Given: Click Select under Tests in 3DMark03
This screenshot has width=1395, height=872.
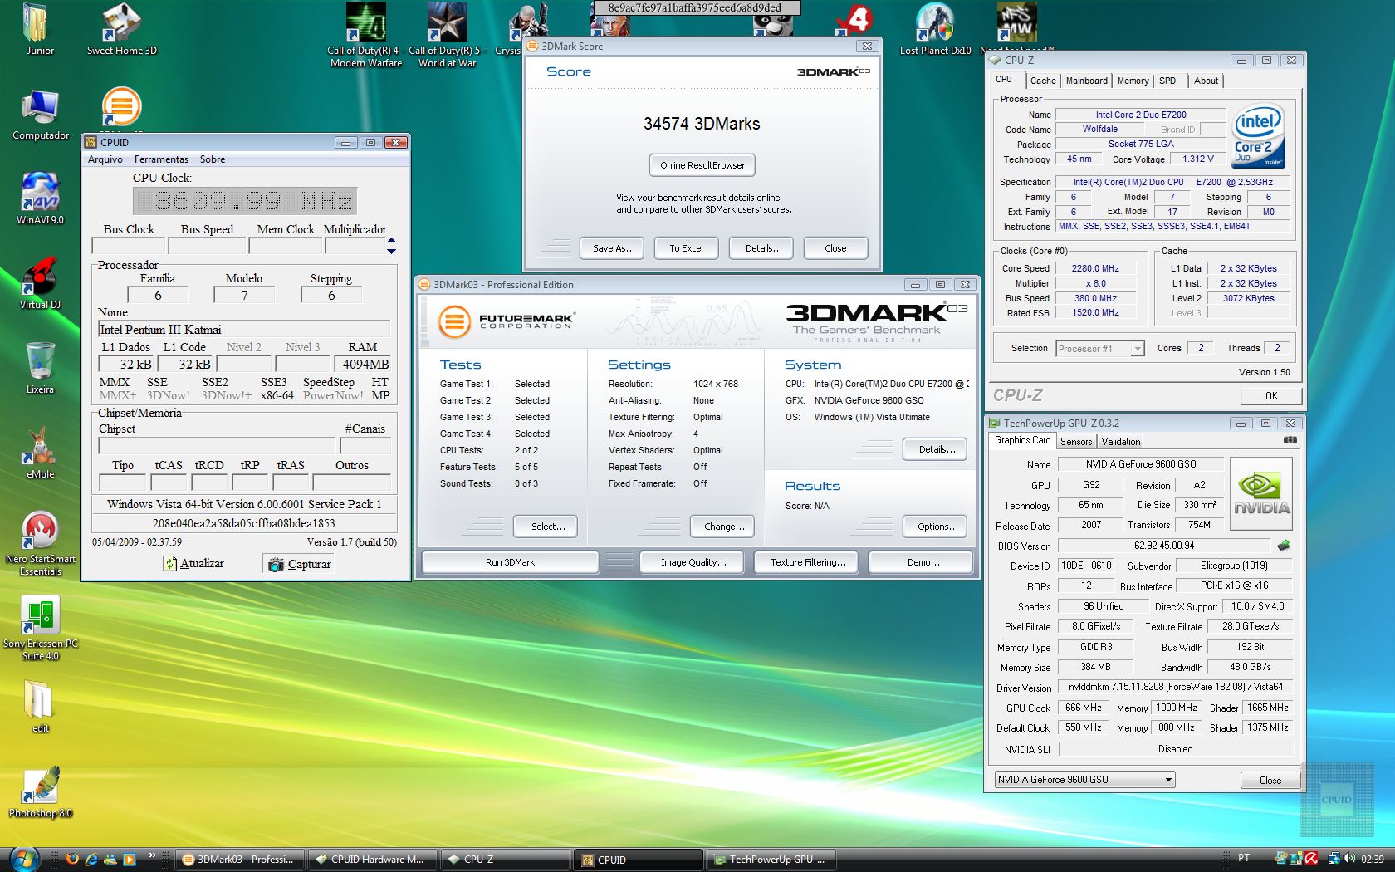Looking at the screenshot, I should [x=547, y=527].
